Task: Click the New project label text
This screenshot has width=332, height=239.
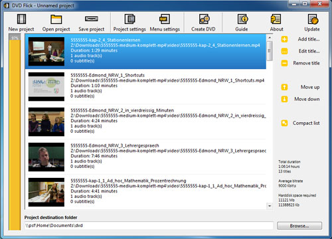Action: tap(21, 29)
